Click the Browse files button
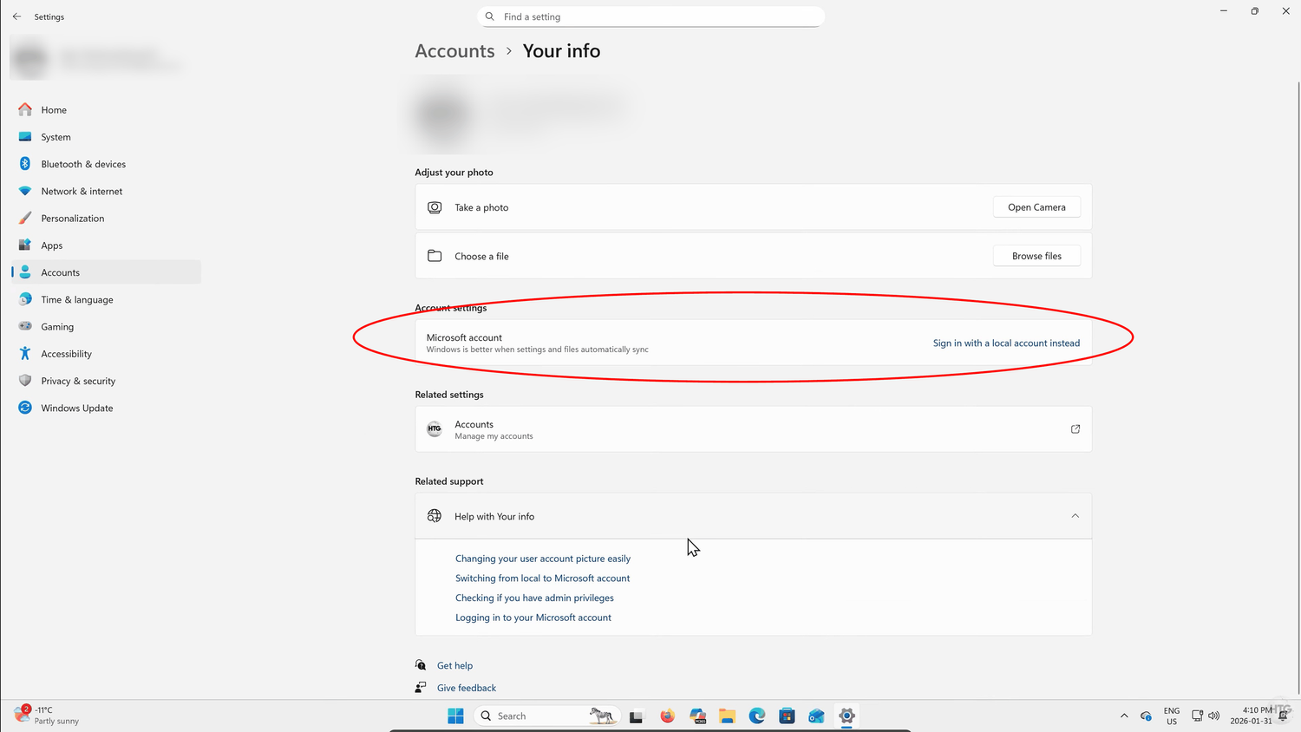1301x732 pixels. point(1036,256)
